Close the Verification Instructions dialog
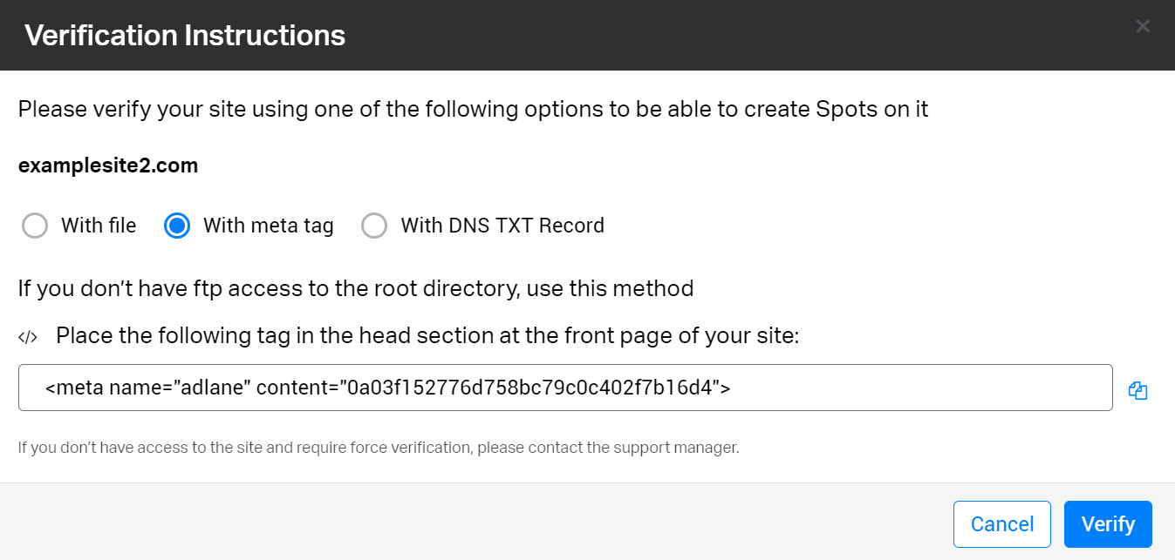 [x=1143, y=26]
